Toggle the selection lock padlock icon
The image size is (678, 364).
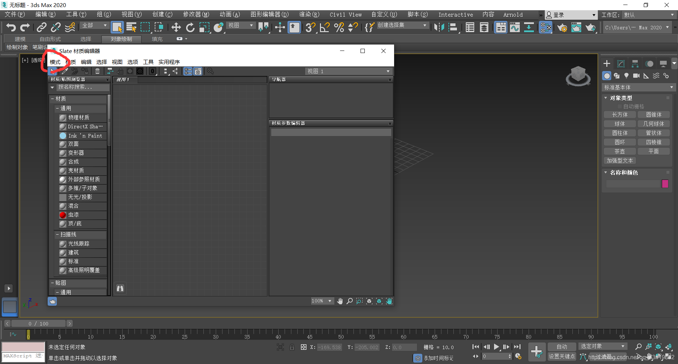[x=292, y=347]
